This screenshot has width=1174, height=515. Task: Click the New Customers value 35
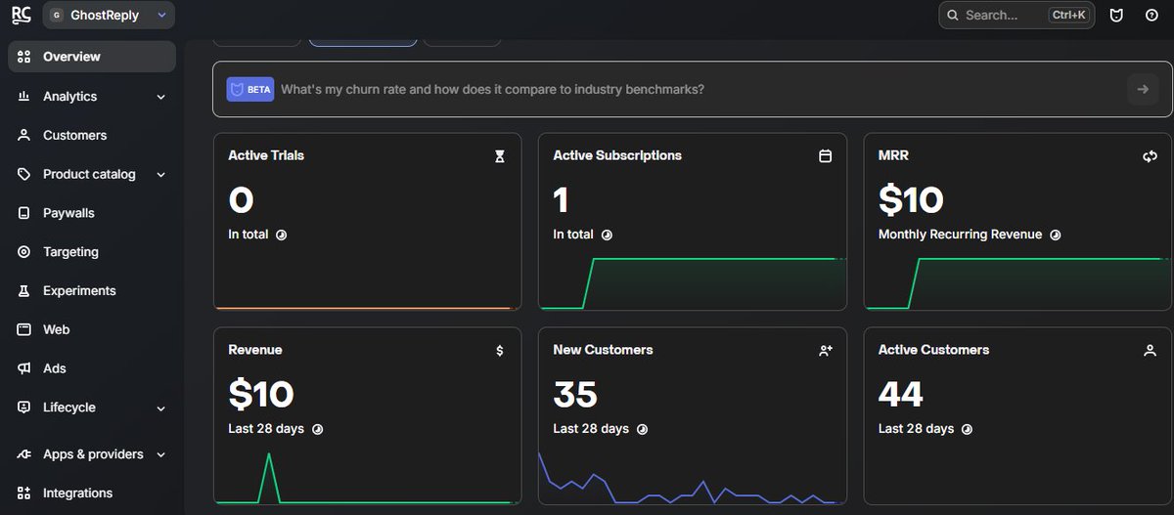click(x=575, y=395)
